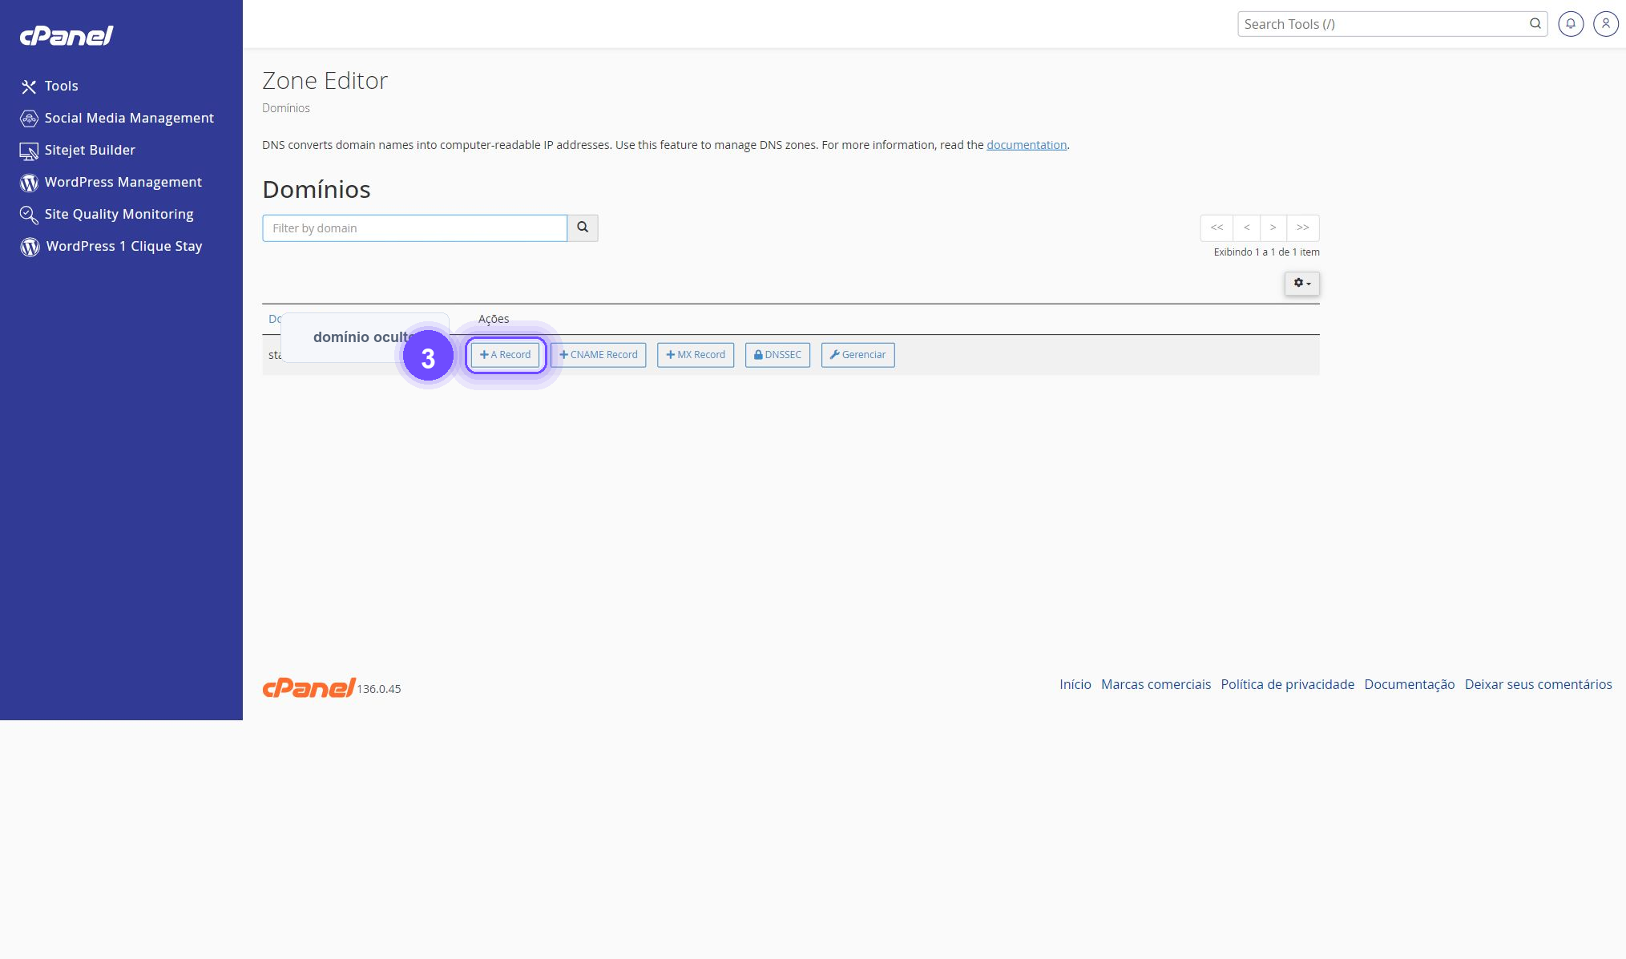Open Site Quality Monitoring
The height and width of the screenshot is (959, 1626).
107,215
